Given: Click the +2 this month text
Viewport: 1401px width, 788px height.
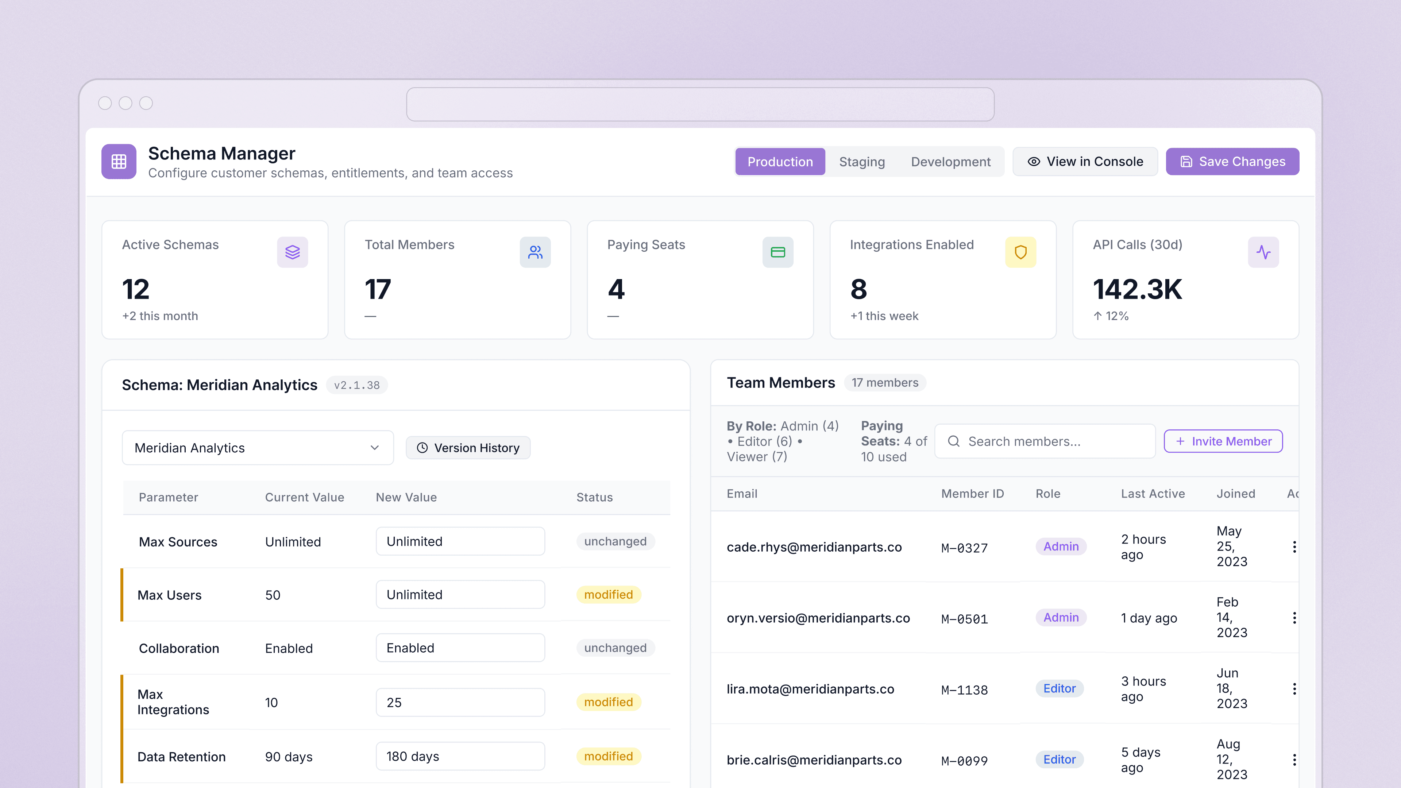Looking at the screenshot, I should (x=160, y=316).
